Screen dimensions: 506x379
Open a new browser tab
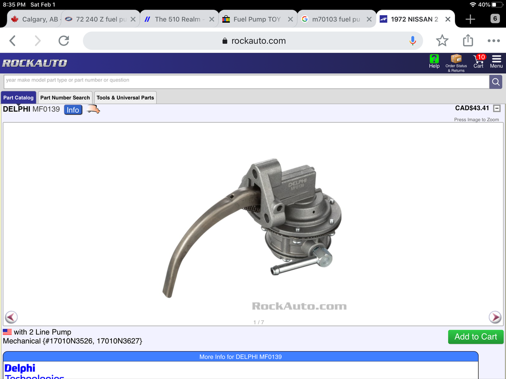pyautogui.click(x=470, y=19)
